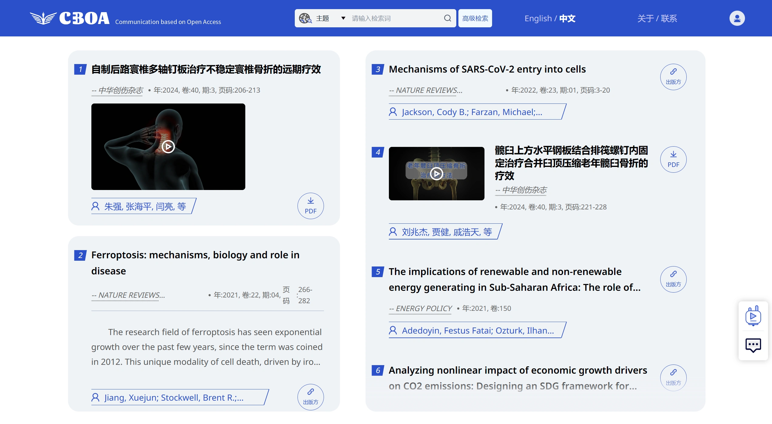Open 出版方 publisher icon for SARS-CoV-2 article
The height and width of the screenshot is (424, 772).
click(x=673, y=77)
